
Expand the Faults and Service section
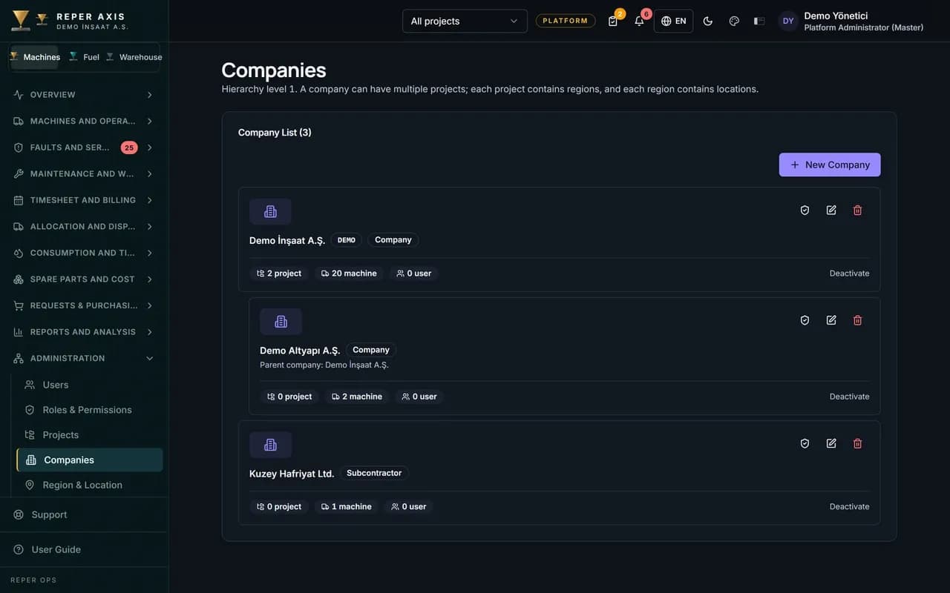tap(84, 148)
